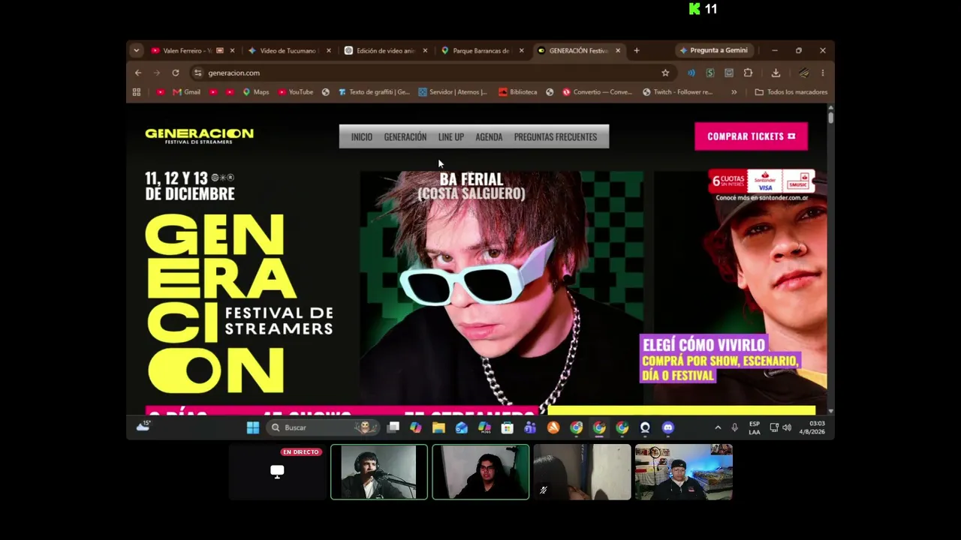
Task: Open Microsoft Store from the taskbar
Action: pos(508,427)
